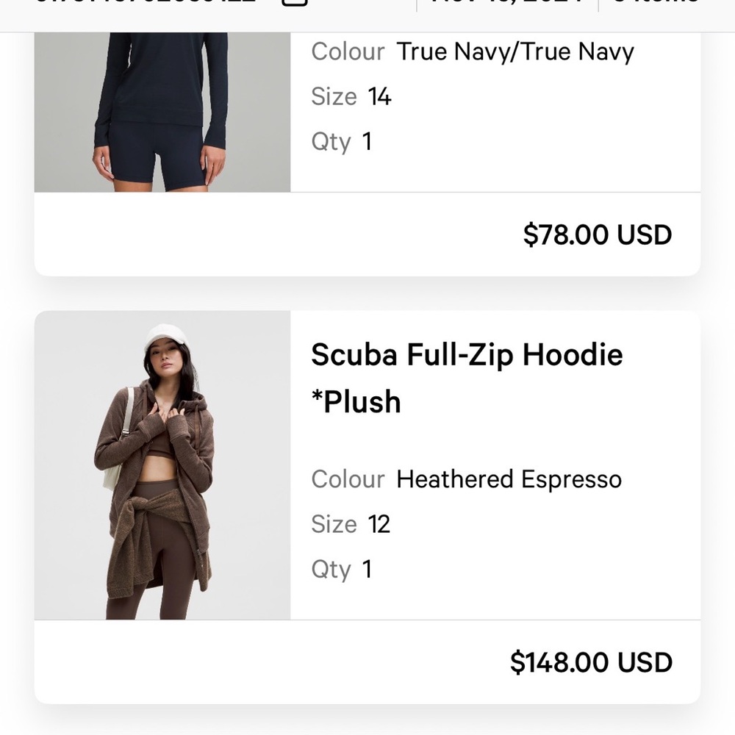Tap the white cap in the hoodie photo
This screenshot has height=735, width=735.
point(165,337)
